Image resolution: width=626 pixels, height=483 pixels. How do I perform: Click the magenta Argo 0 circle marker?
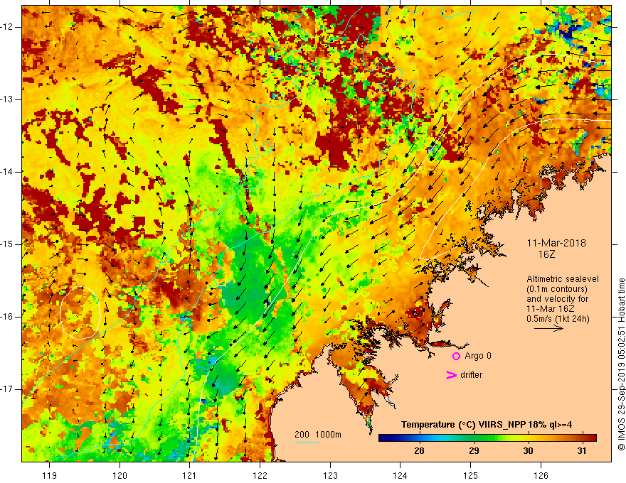(x=456, y=357)
